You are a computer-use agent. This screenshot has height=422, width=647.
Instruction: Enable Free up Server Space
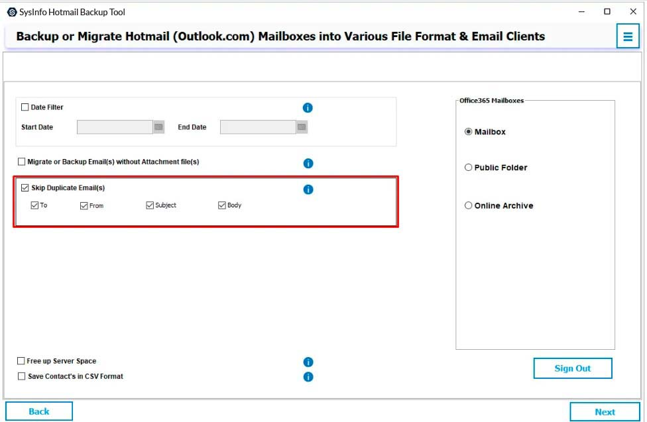(x=21, y=361)
